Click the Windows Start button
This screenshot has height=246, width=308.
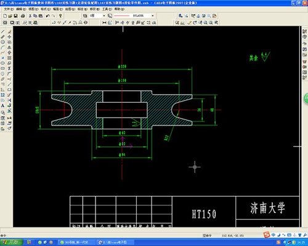coord(10,242)
